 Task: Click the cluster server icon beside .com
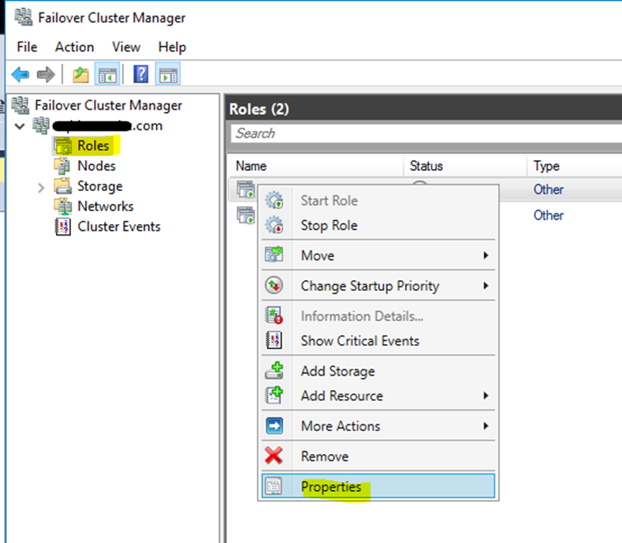[41, 126]
